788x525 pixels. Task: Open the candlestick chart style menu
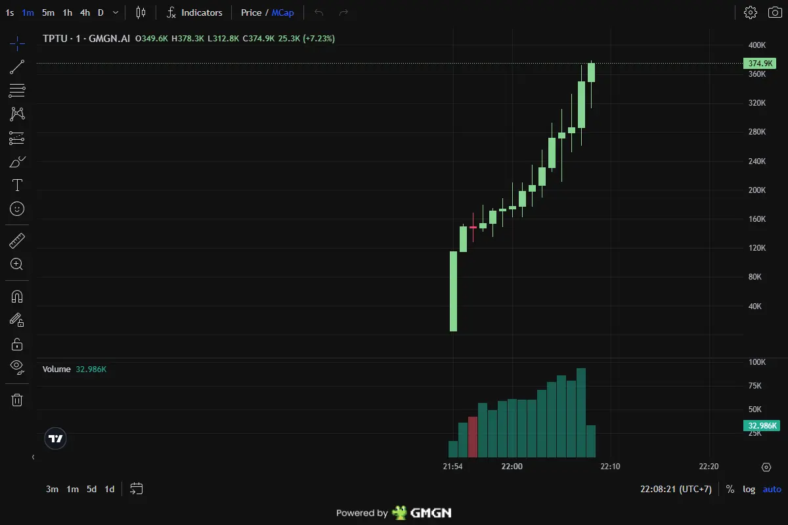point(141,12)
